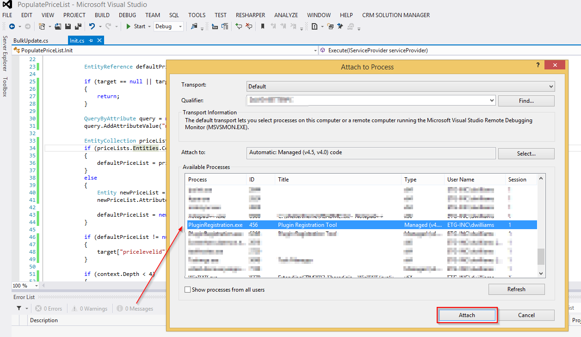Click the Title column header
The image size is (581, 337).
pos(338,180)
